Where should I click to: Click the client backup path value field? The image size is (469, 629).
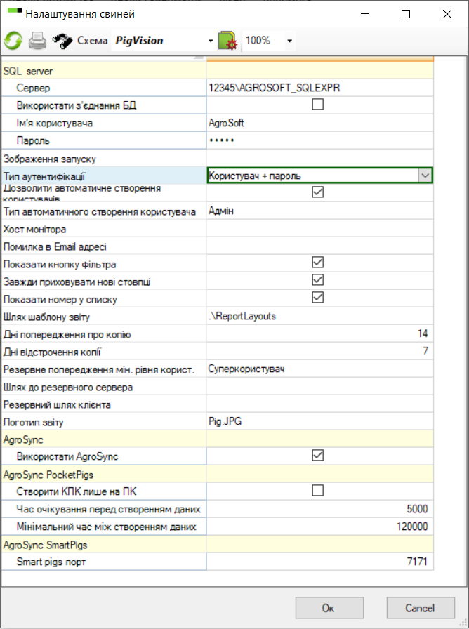tap(319, 404)
